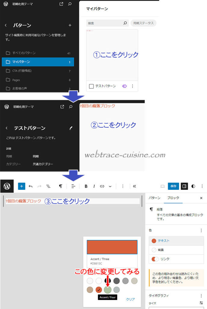Click the edit pencil beside テストパターン
Viewport: 207px width, 309px height.
71,128
